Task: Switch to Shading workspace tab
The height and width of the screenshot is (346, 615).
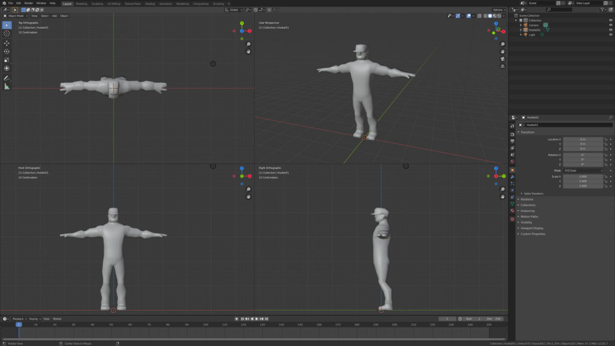Action: [150, 4]
